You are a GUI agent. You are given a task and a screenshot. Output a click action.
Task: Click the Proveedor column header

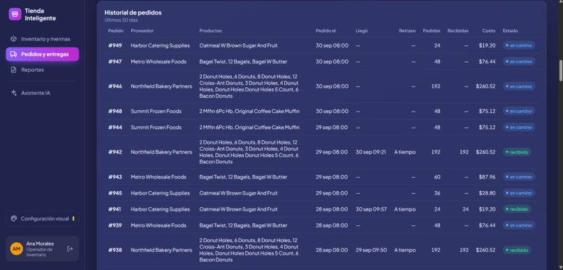(x=142, y=31)
